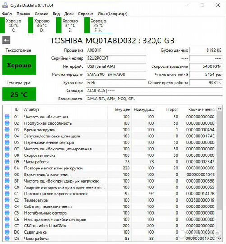Select the row Повторные попытки раскрутки
The height and width of the screenshot is (244, 226).
click(110, 168)
